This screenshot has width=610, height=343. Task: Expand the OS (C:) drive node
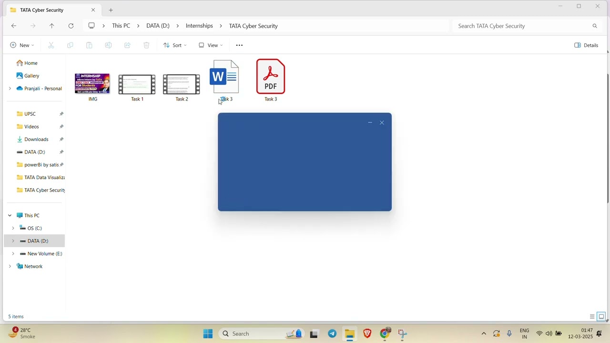tap(13, 228)
